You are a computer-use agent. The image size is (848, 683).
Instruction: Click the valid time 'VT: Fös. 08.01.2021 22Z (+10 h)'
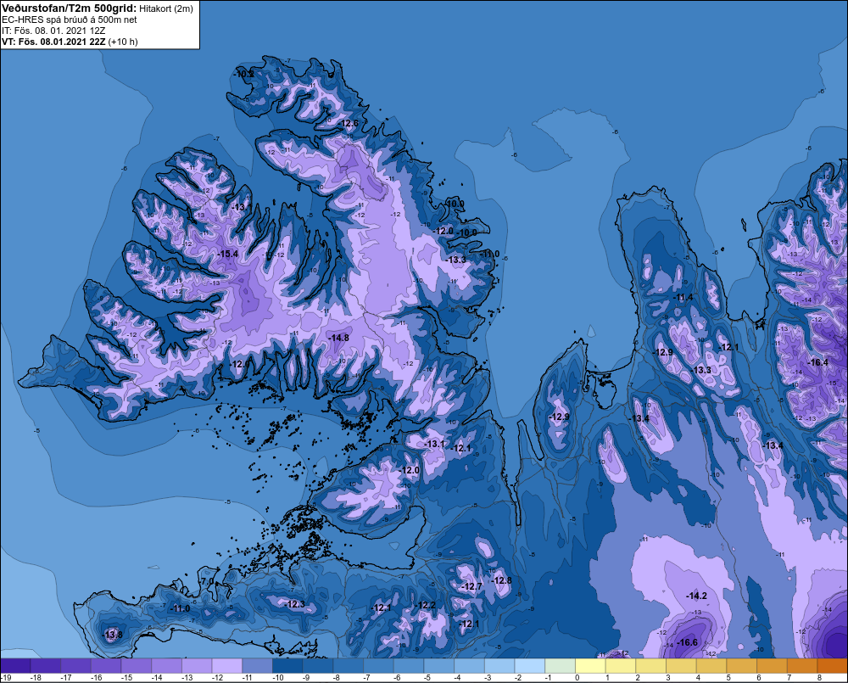point(70,42)
